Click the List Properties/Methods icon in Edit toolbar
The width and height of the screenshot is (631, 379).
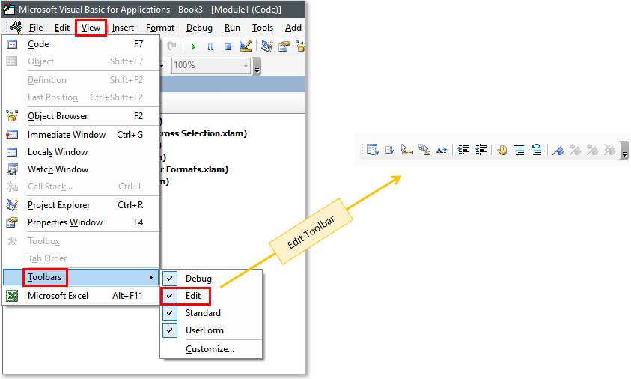(x=373, y=150)
